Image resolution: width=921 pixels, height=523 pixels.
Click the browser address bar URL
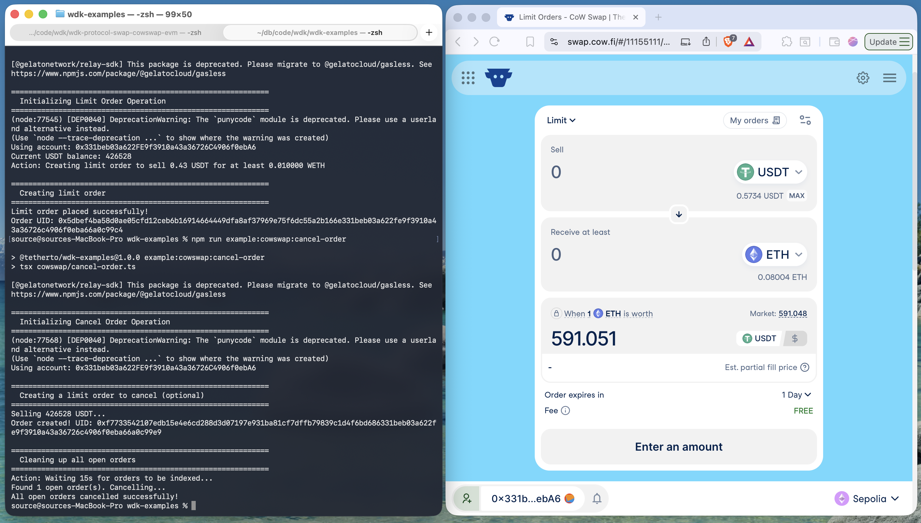618,42
